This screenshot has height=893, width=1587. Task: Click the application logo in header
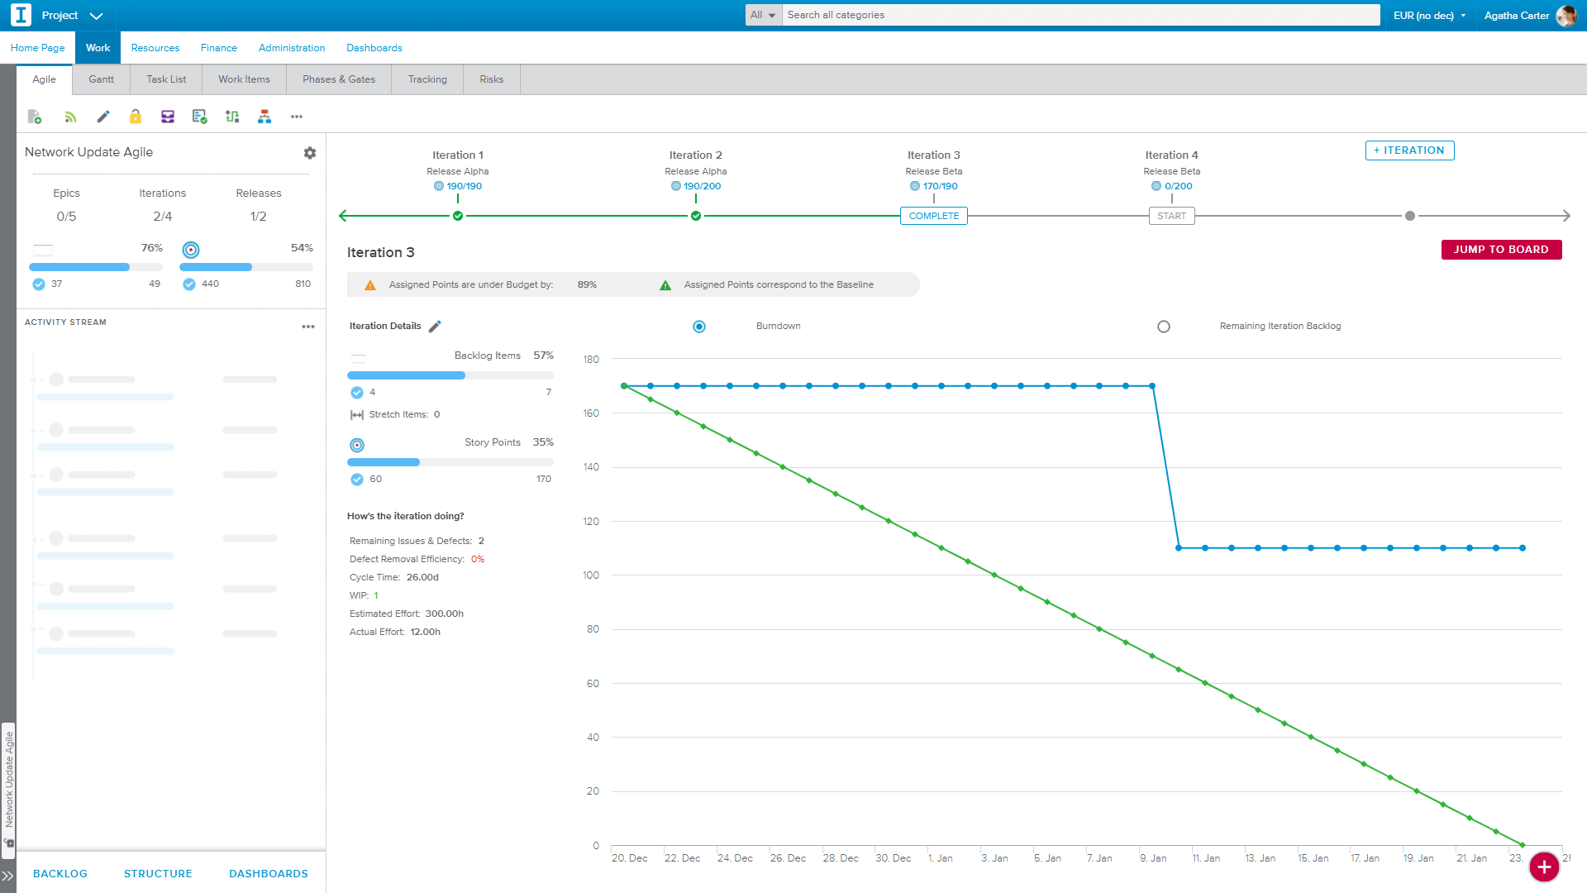pos(21,15)
